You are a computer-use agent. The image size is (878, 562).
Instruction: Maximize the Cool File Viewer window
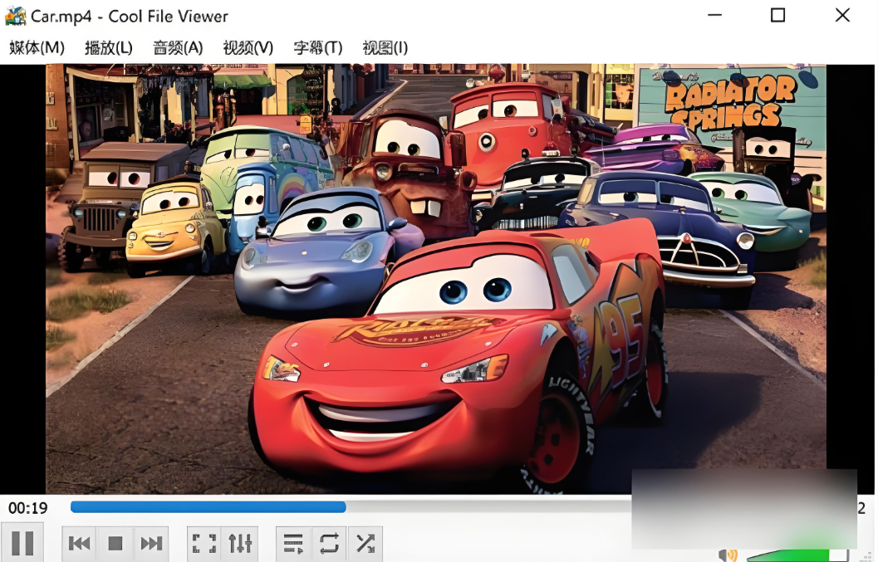pos(777,15)
